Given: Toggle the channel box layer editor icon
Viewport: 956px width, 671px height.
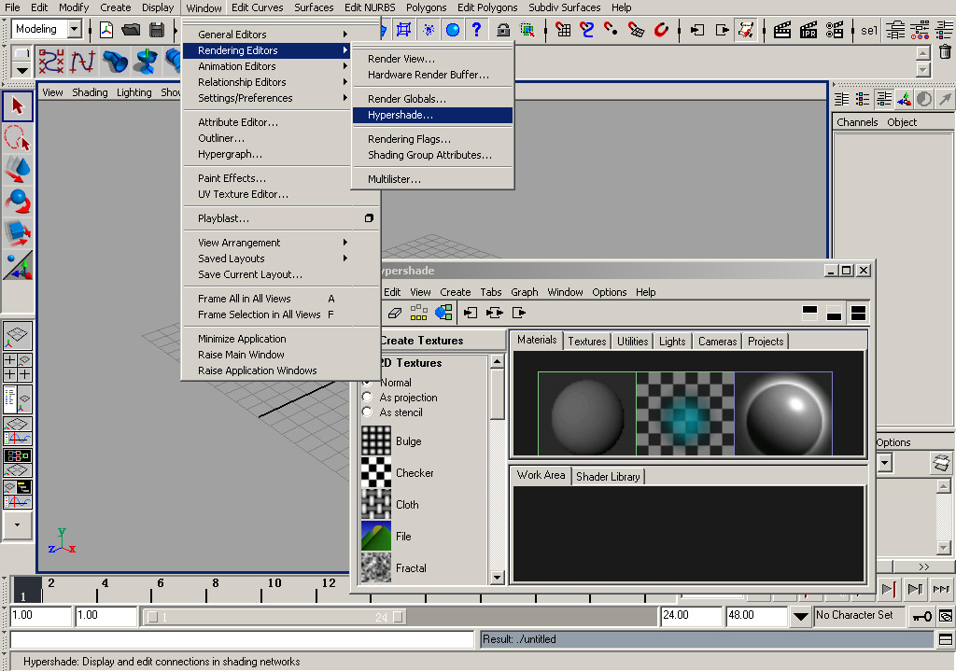Looking at the screenshot, I should [x=883, y=99].
